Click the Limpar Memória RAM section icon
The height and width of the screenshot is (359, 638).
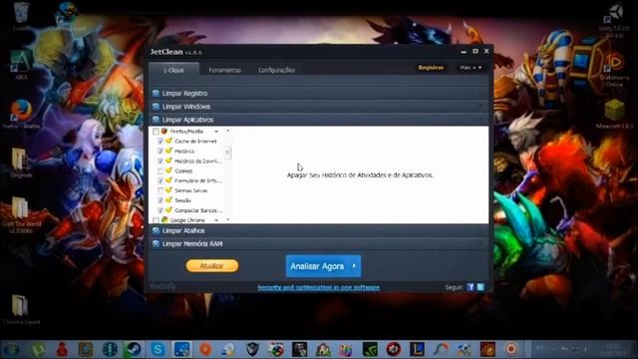(x=156, y=243)
